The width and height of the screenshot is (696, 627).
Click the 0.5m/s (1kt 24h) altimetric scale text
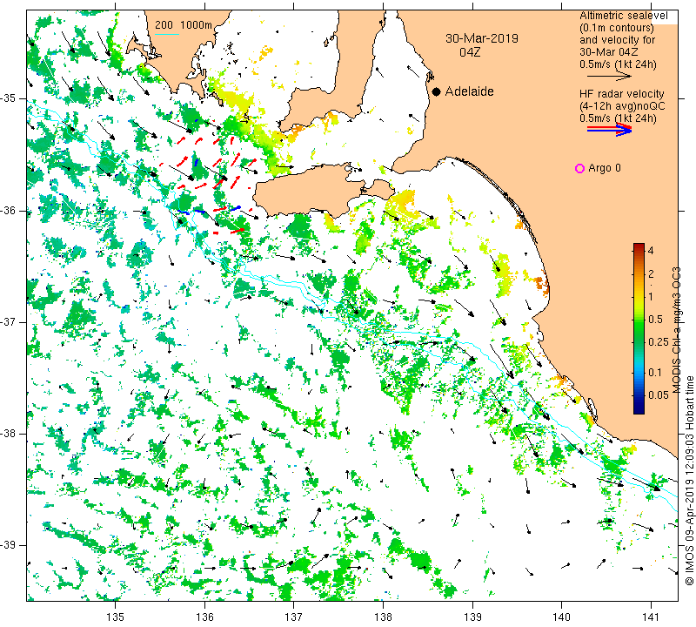tap(618, 64)
